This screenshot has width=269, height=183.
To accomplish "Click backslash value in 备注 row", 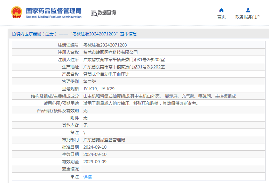I will pyautogui.click(x=84, y=133).
